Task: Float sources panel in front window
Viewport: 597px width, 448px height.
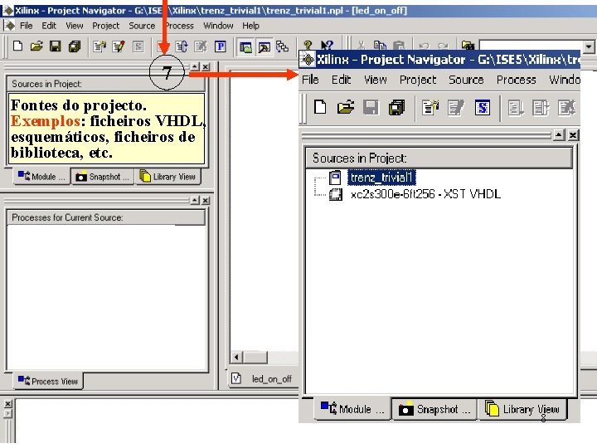Action: [x=559, y=135]
